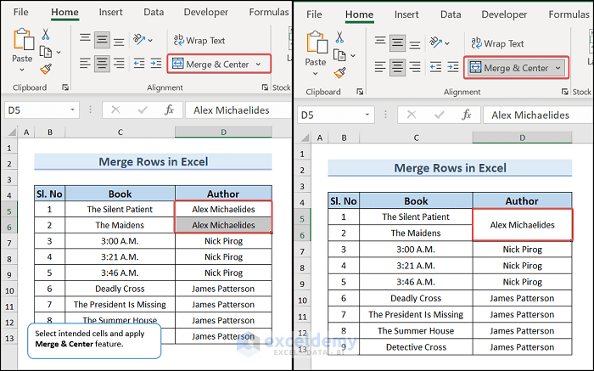Select Top Align icon in the right window
This screenshot has height=371, width=594.
click(380, 42)
